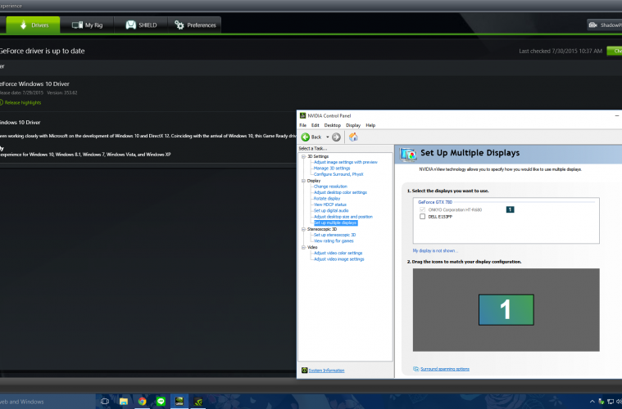Open File Explorer from the taskbar

(124, 401)
